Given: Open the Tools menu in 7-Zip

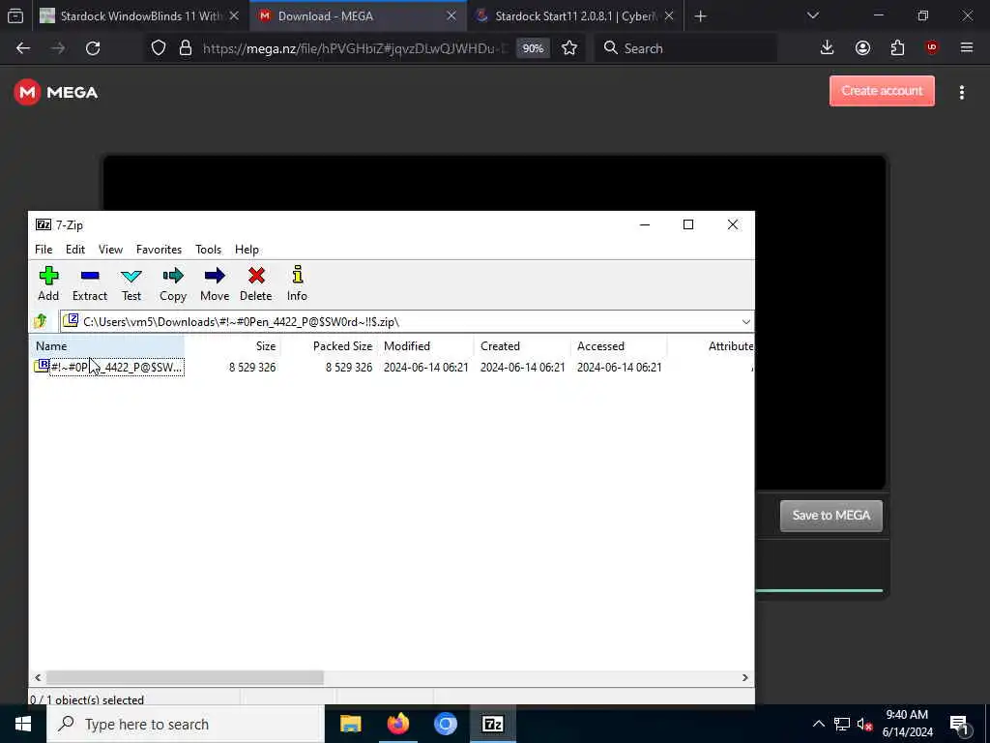Looking at the screenshot, I should point(209,250).
